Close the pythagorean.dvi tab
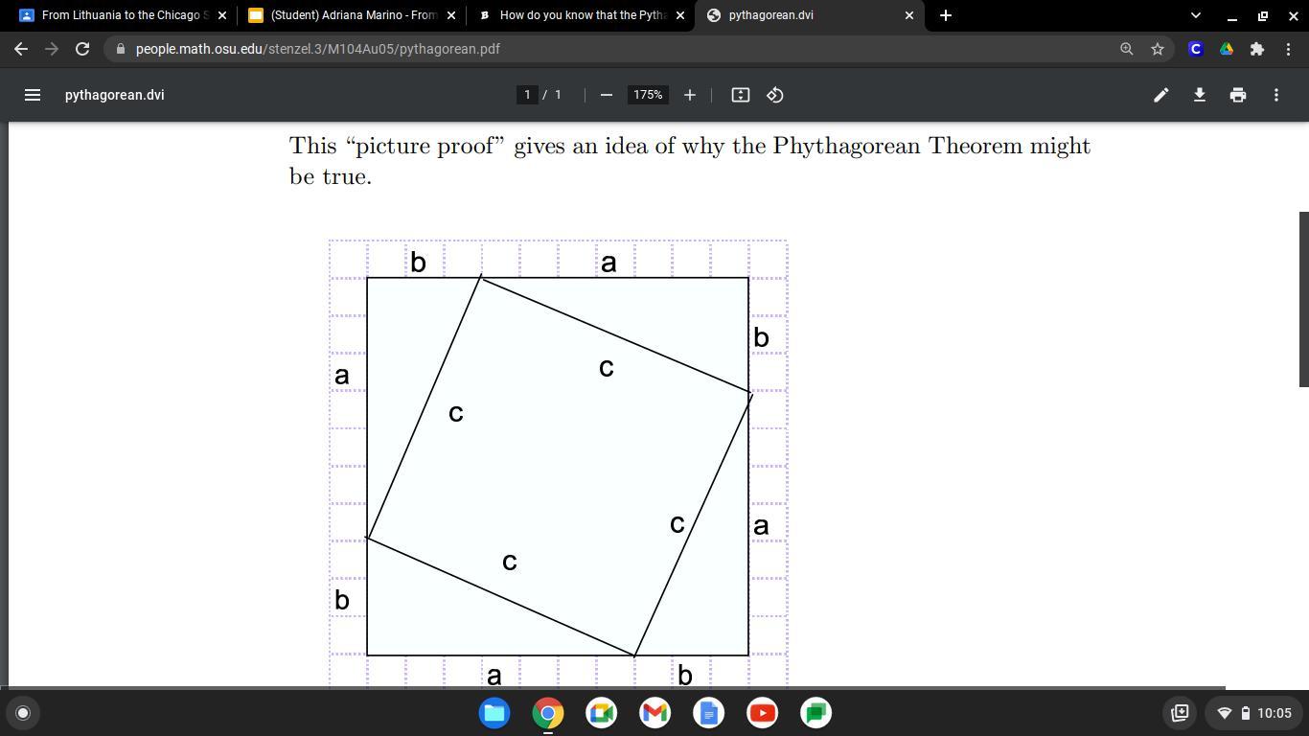 [x=909, y=15]
